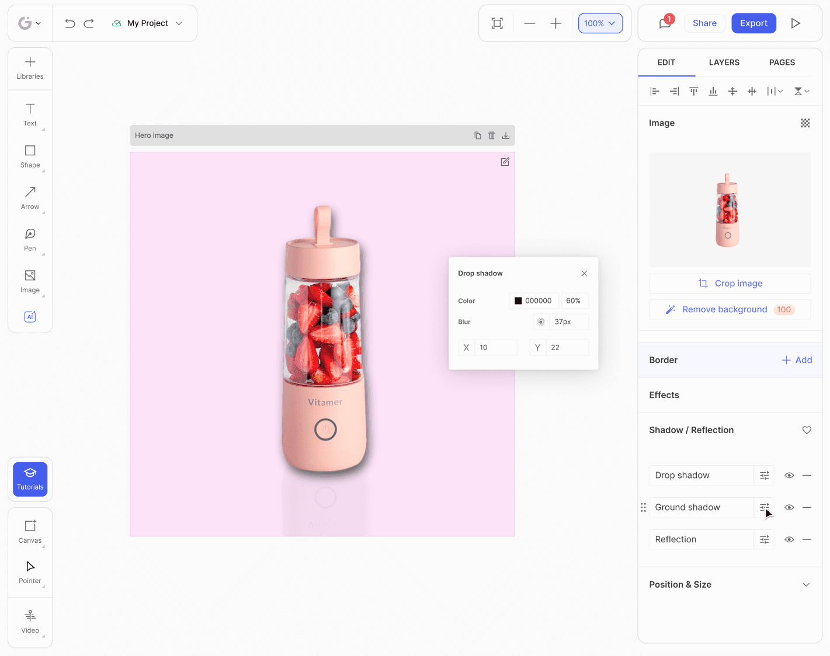Download the Hero Image frame
Viewport: 830px width, 656px height.
tap(506, 135)
